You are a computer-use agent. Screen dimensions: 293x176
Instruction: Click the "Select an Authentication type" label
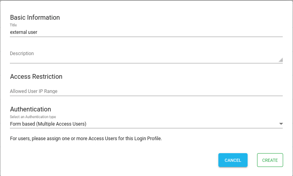33,117
